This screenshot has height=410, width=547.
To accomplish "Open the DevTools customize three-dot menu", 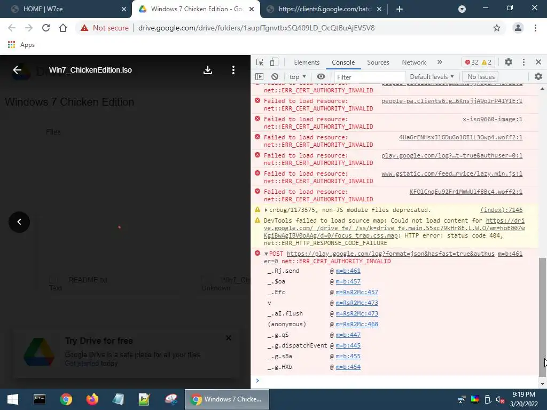I will coord(523,62).
